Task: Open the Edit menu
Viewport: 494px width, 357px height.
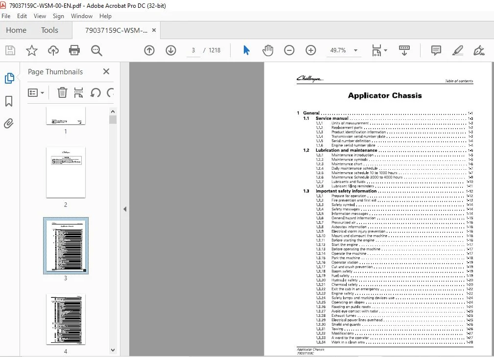Action: tap(22, 16)
